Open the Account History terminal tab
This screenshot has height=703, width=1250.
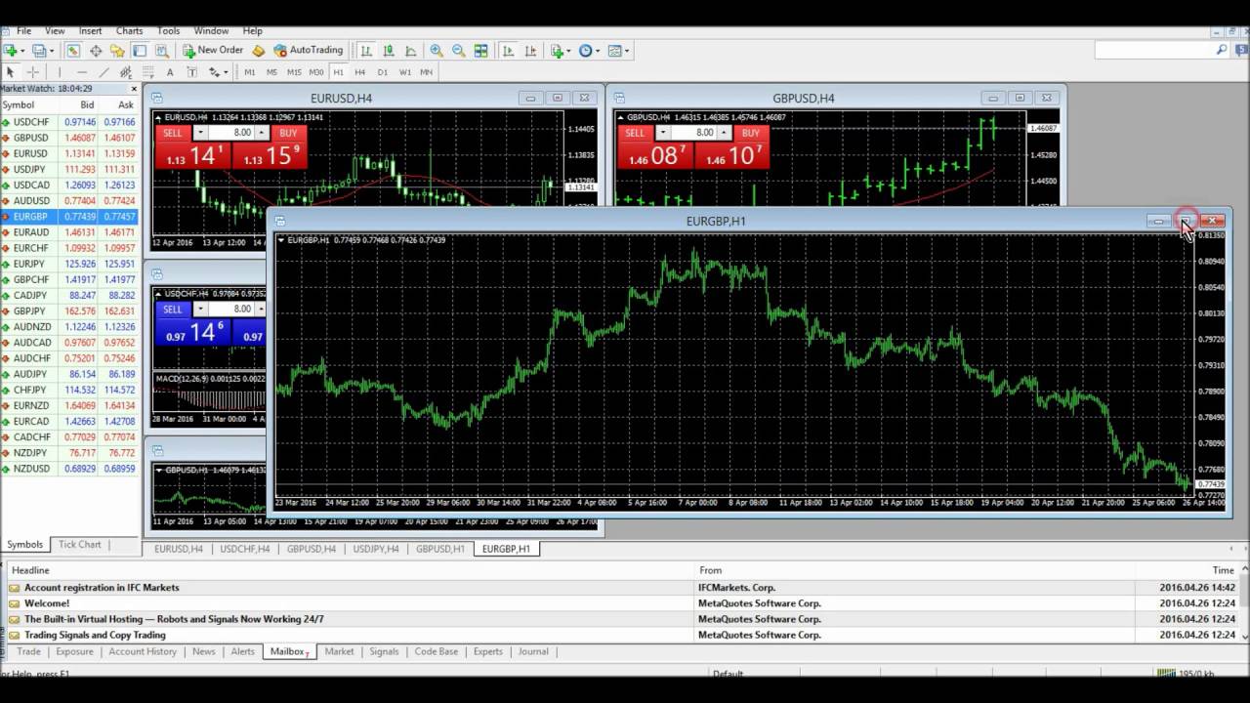click(143, 651)
